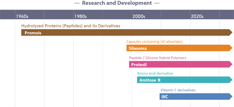This screenshot has width=234, height=107.
Task: Select the 1960s timeline label
Action: click(22, 16)
